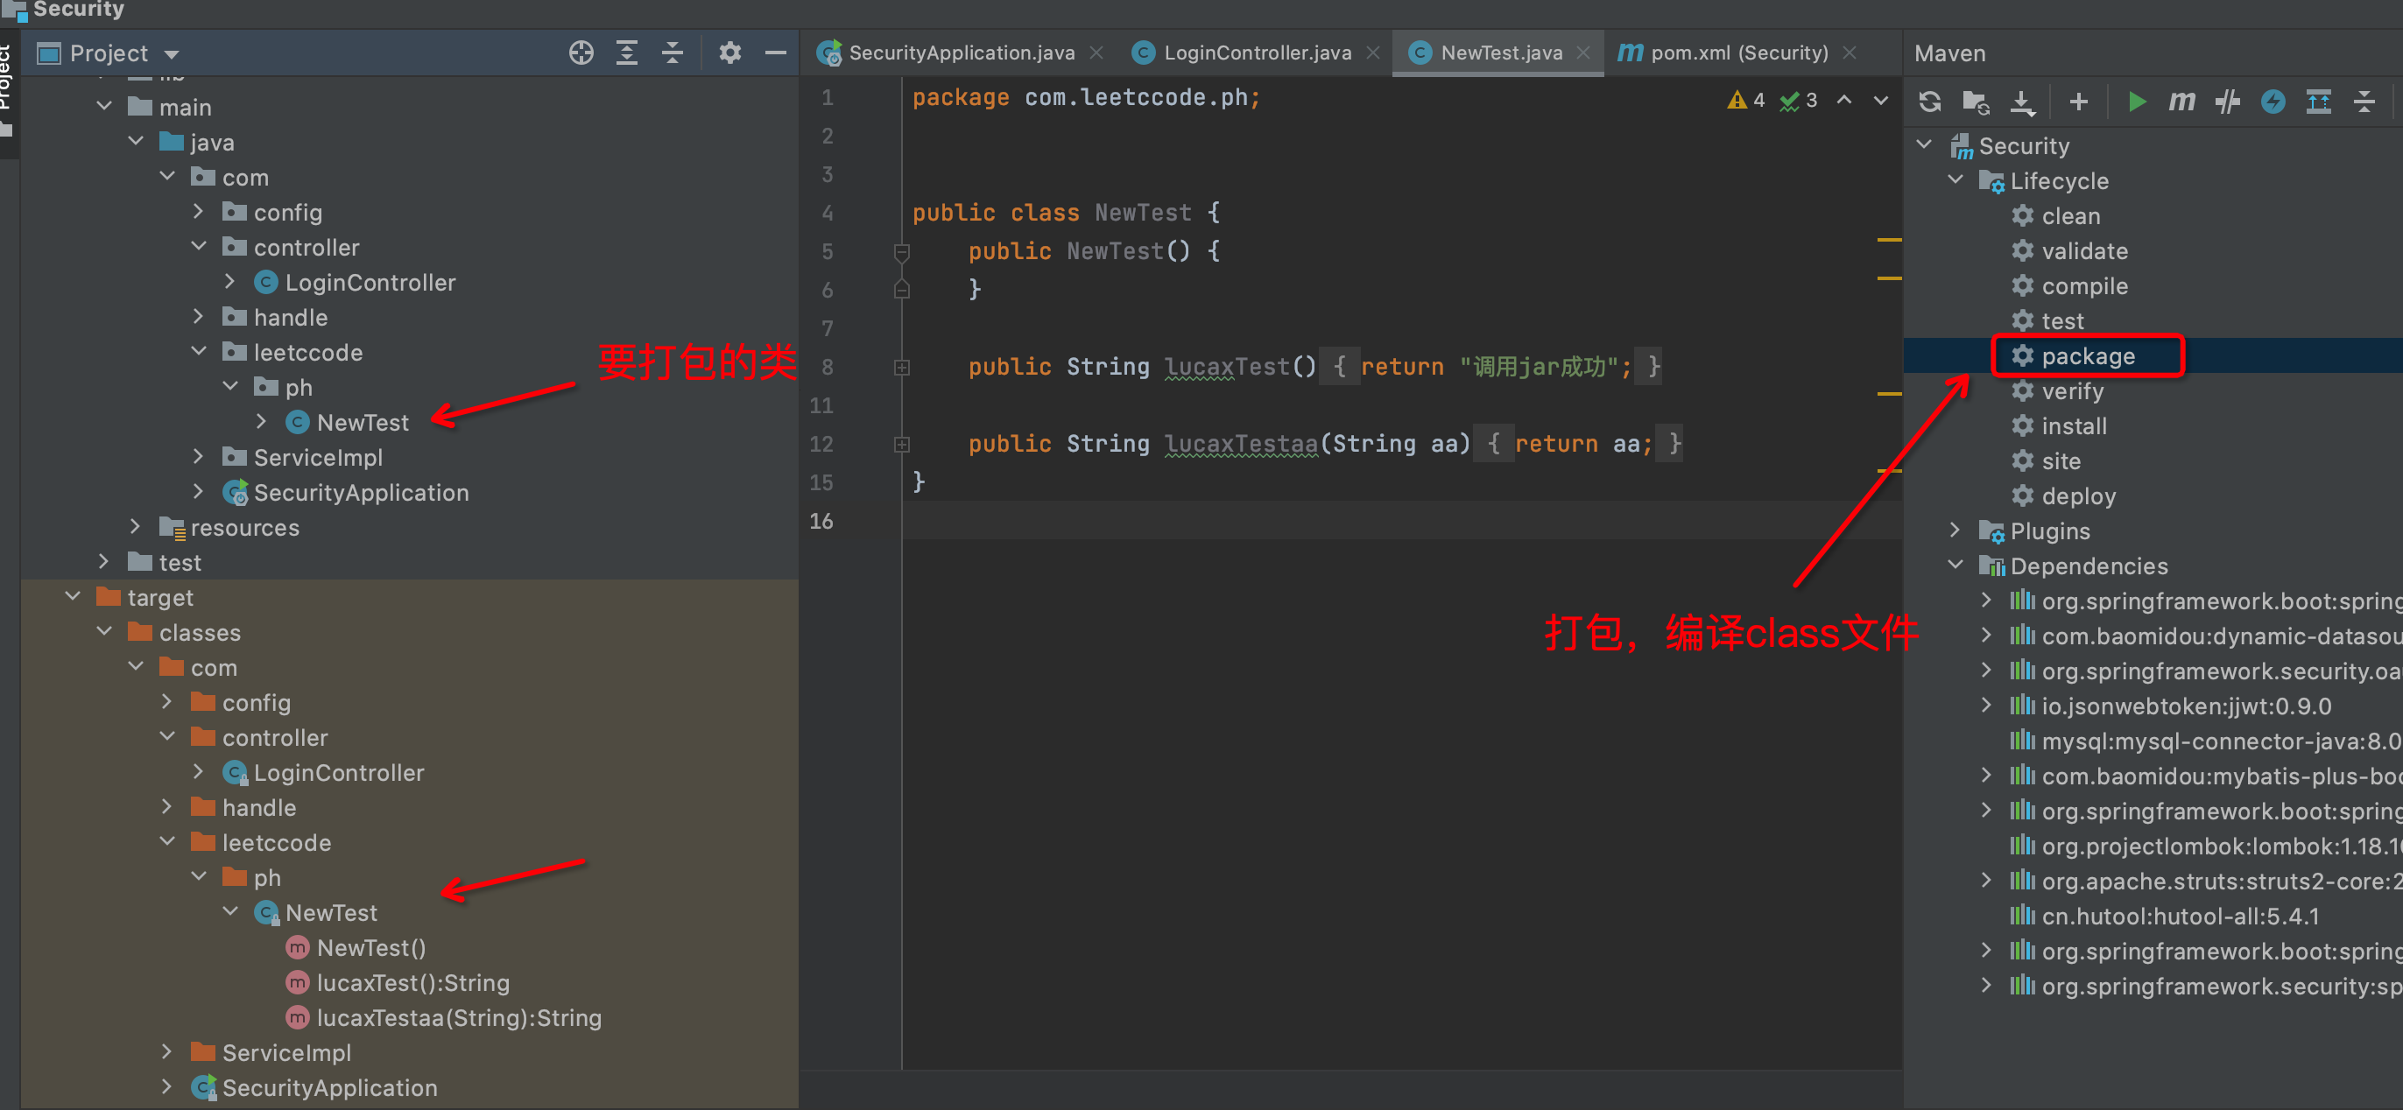This screenshot has height=1110, width=2403.
Task: Expand folded lucaxTest method body
Action: pos(901,368)
